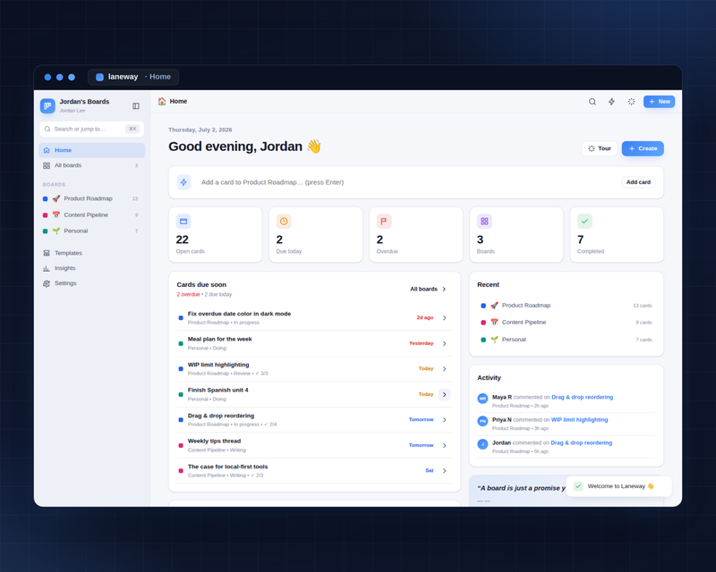The image size is (716, 572).
Task: Select Home in the sidebar
Action: click(x=92, y=150)
